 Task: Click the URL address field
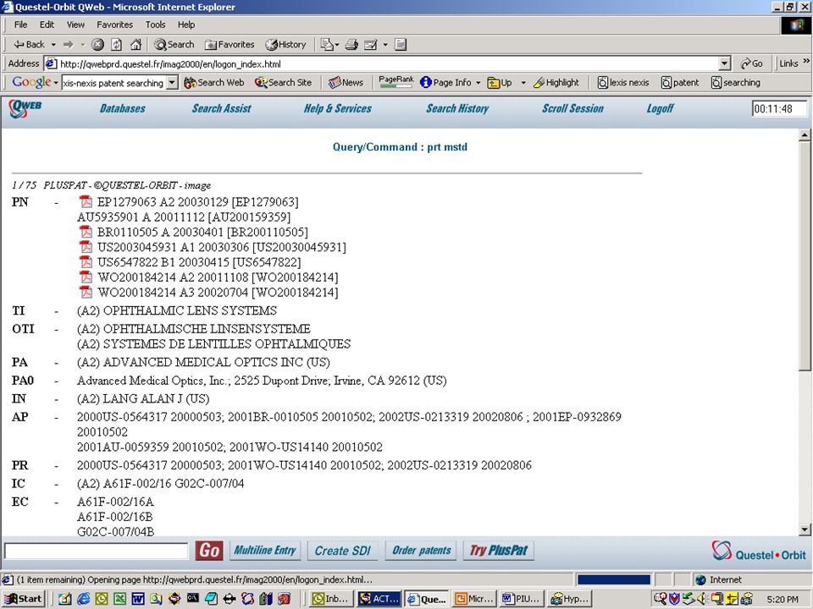point(383,63)
